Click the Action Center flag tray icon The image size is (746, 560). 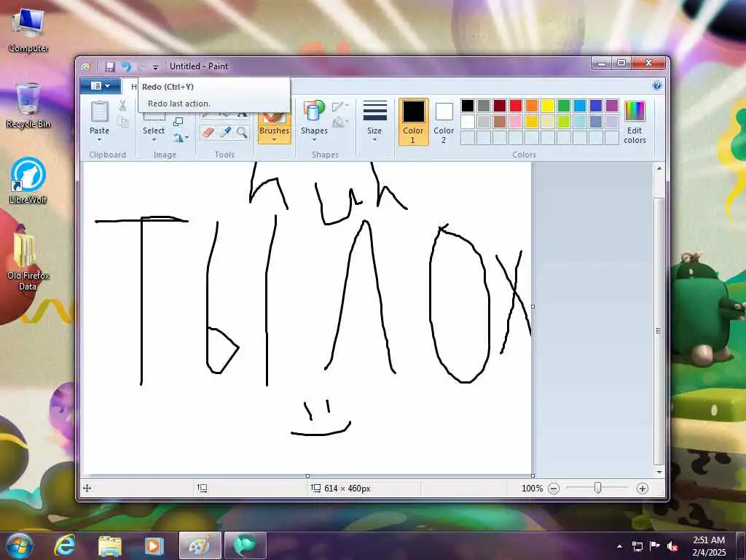(x=655, y=546)
